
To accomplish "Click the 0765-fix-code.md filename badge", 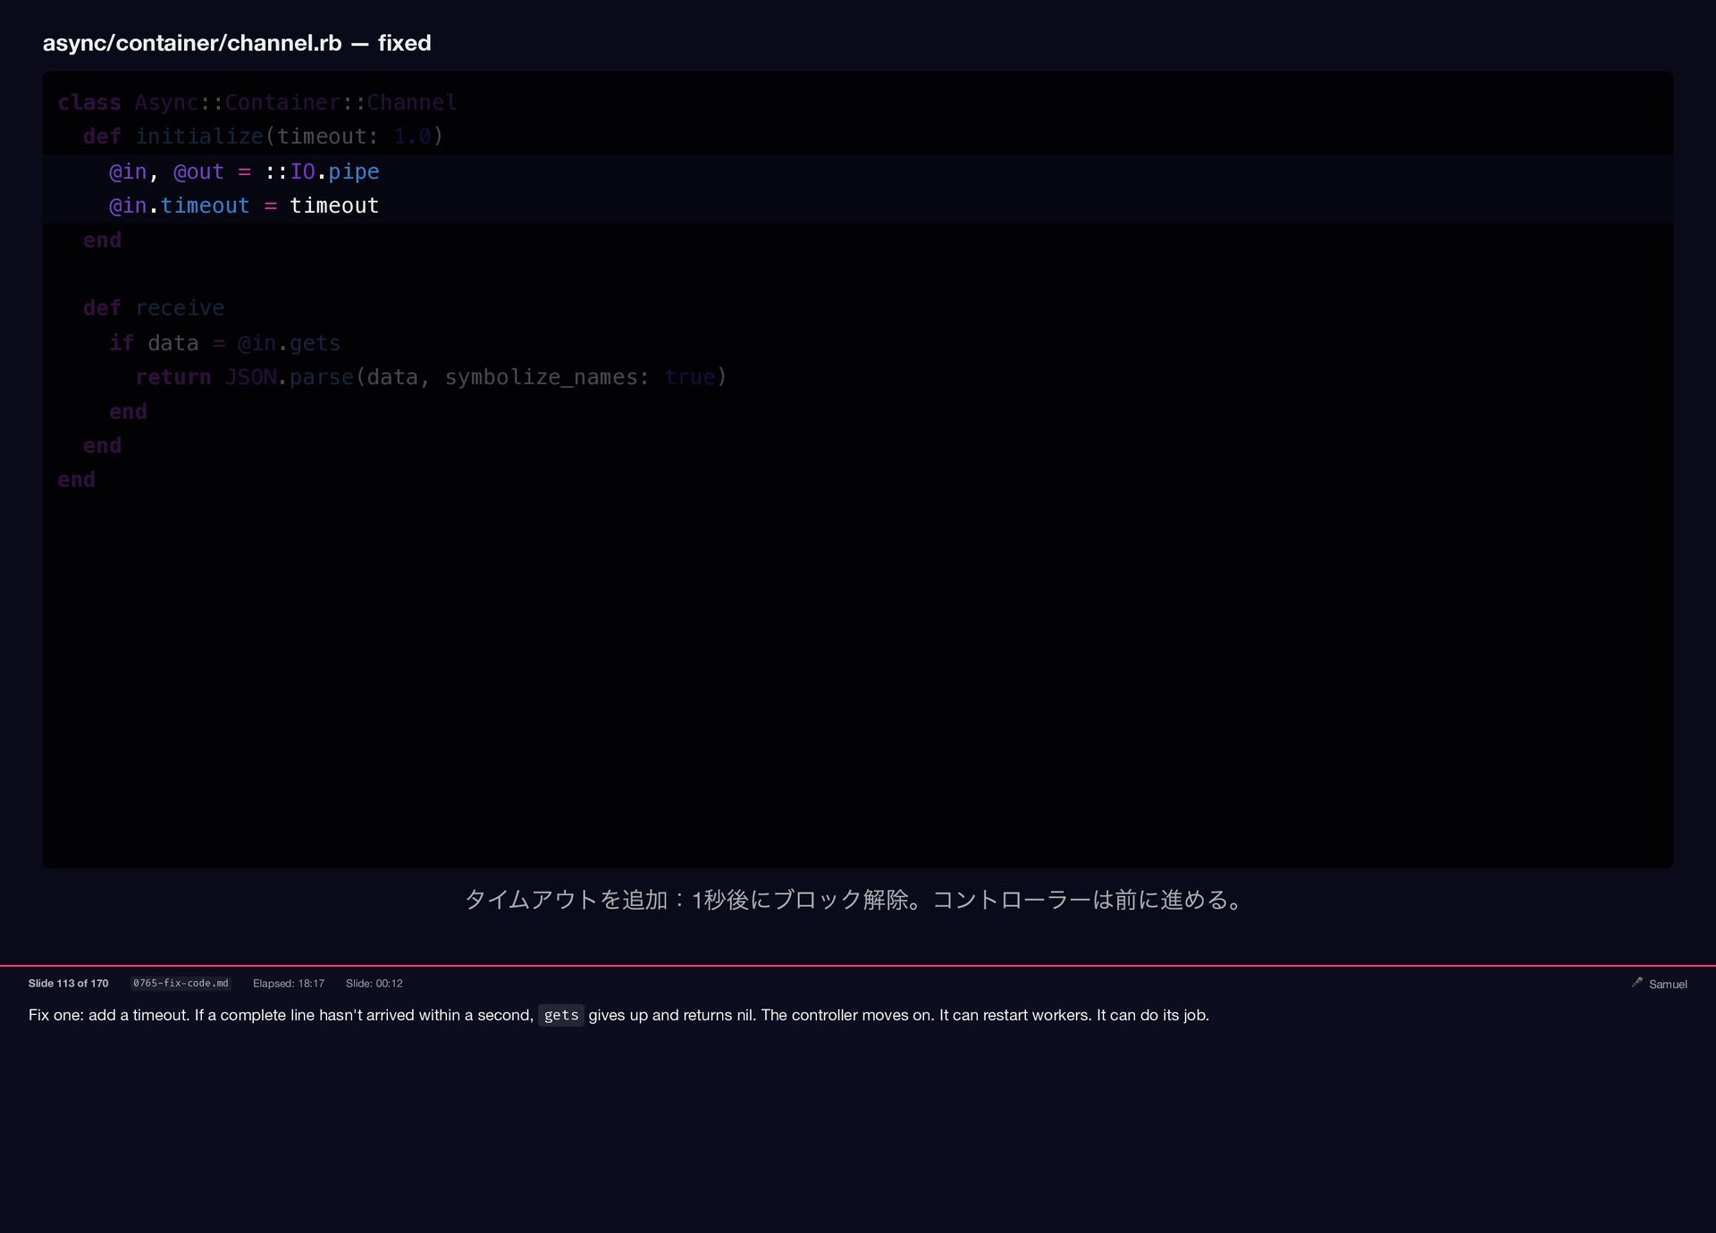I will (181, 983).
